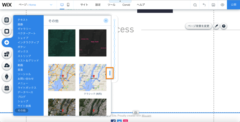240x122 pixels.
Task: Select ストリップ category
Action: (x=24, y=56)
